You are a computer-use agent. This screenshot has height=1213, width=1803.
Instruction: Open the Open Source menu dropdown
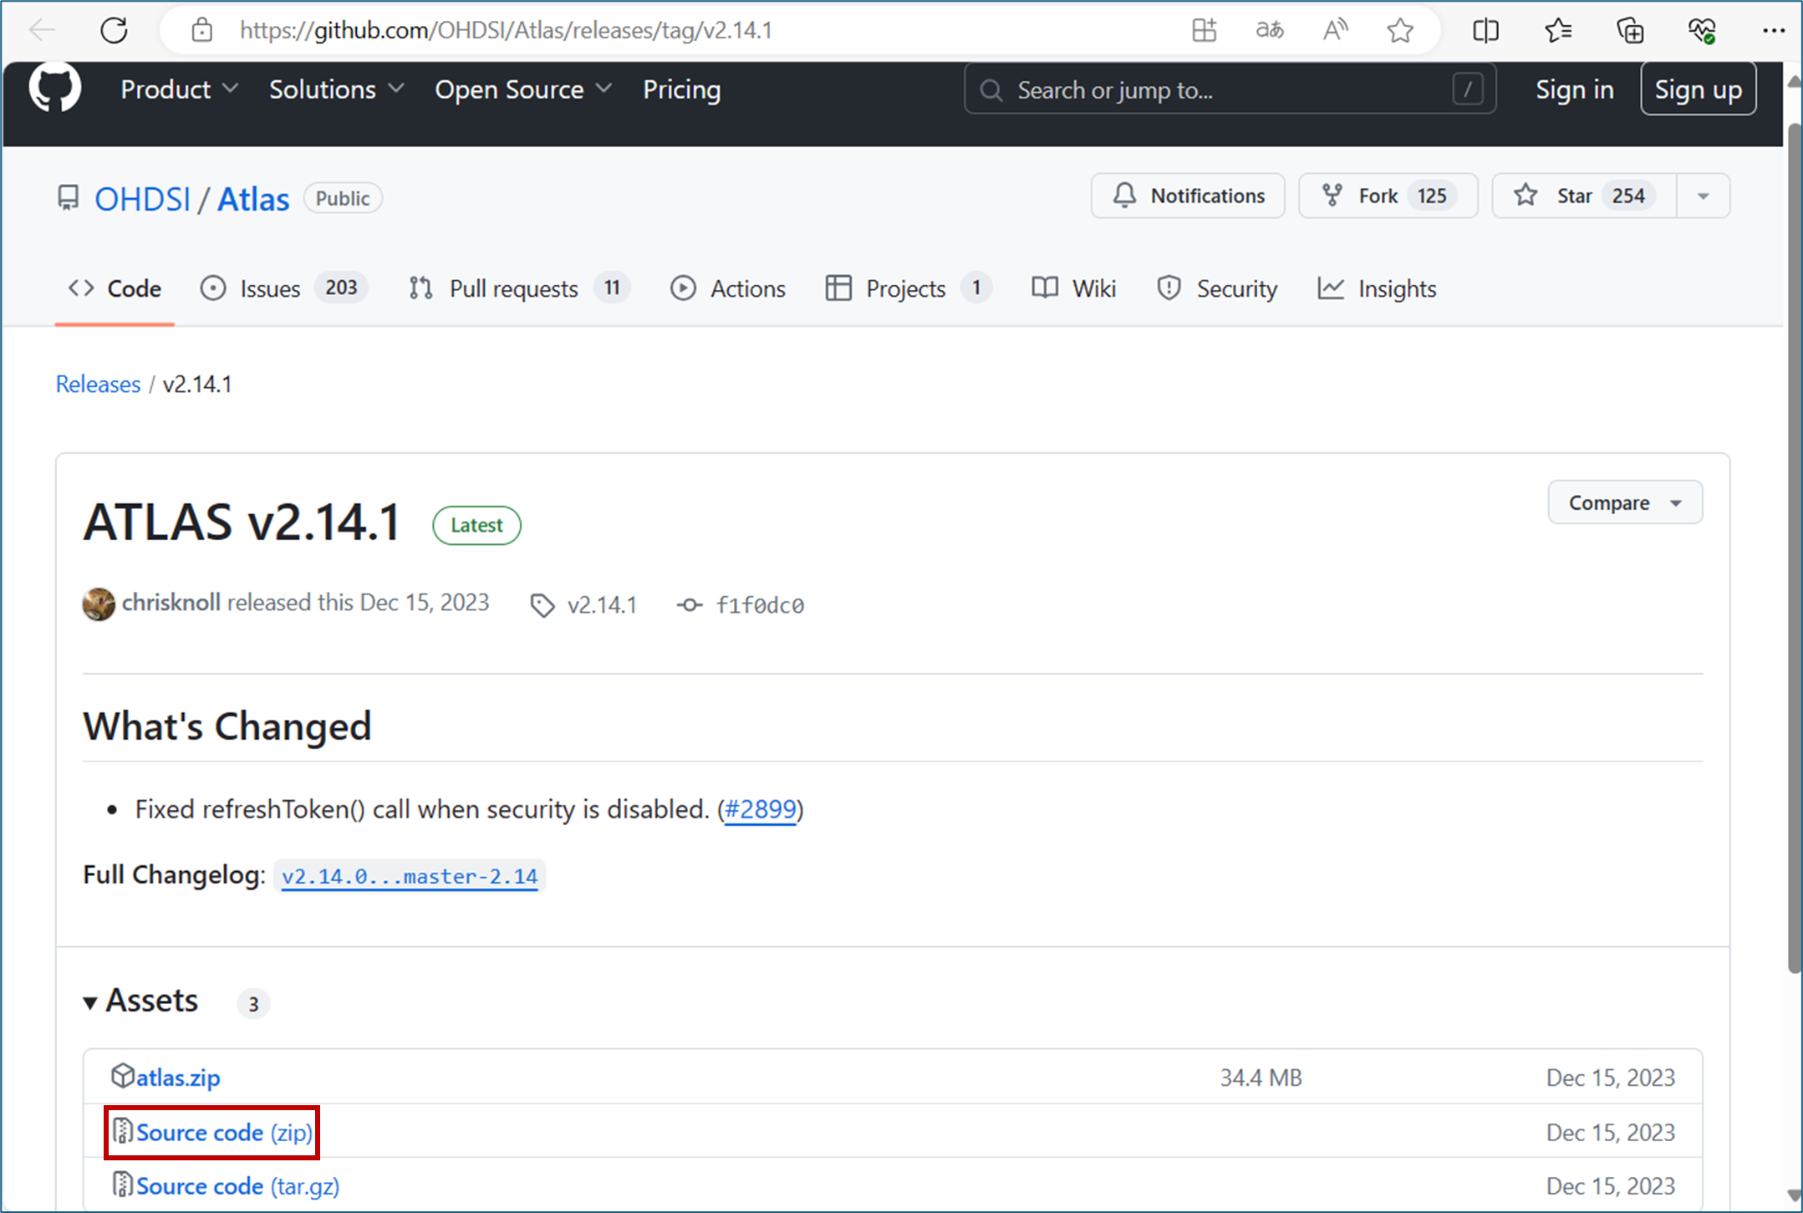[x=524, y=89]
